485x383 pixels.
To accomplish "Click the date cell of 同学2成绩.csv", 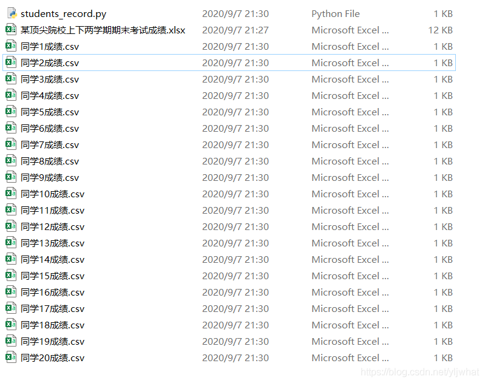I will 236,63.
